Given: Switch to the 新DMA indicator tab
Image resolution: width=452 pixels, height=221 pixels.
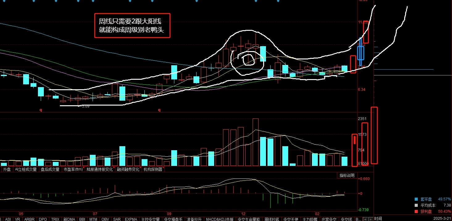Looking at the screenshot, I should (x=69, y=219).
